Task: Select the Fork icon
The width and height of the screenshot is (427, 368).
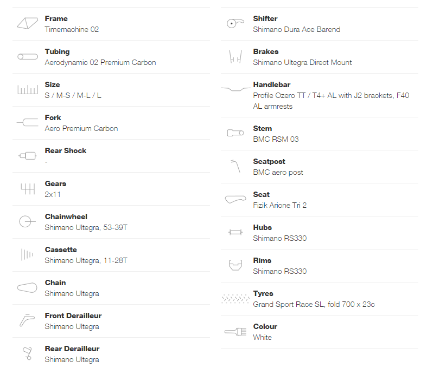Action: (28, 122)
